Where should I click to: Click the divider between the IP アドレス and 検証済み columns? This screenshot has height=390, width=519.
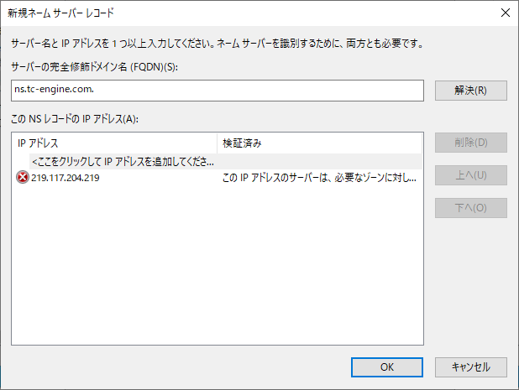pos(218,143)
